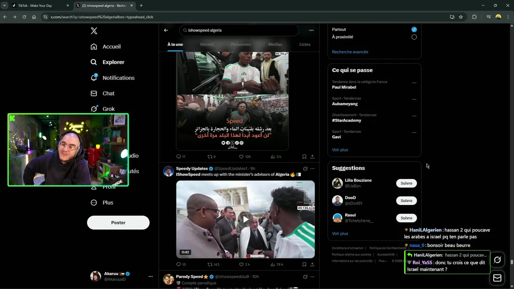Expand the Plus menu in sidebar
Screen dimensions: 514x289
tap(102, 203)
